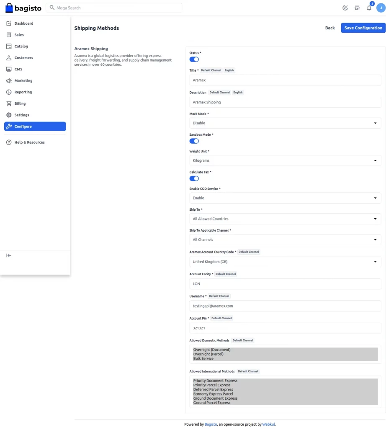This screenshot has height=429, width=386.
Task: Toggle the Calculate Tax switch
Action: (x=194, y=178)
